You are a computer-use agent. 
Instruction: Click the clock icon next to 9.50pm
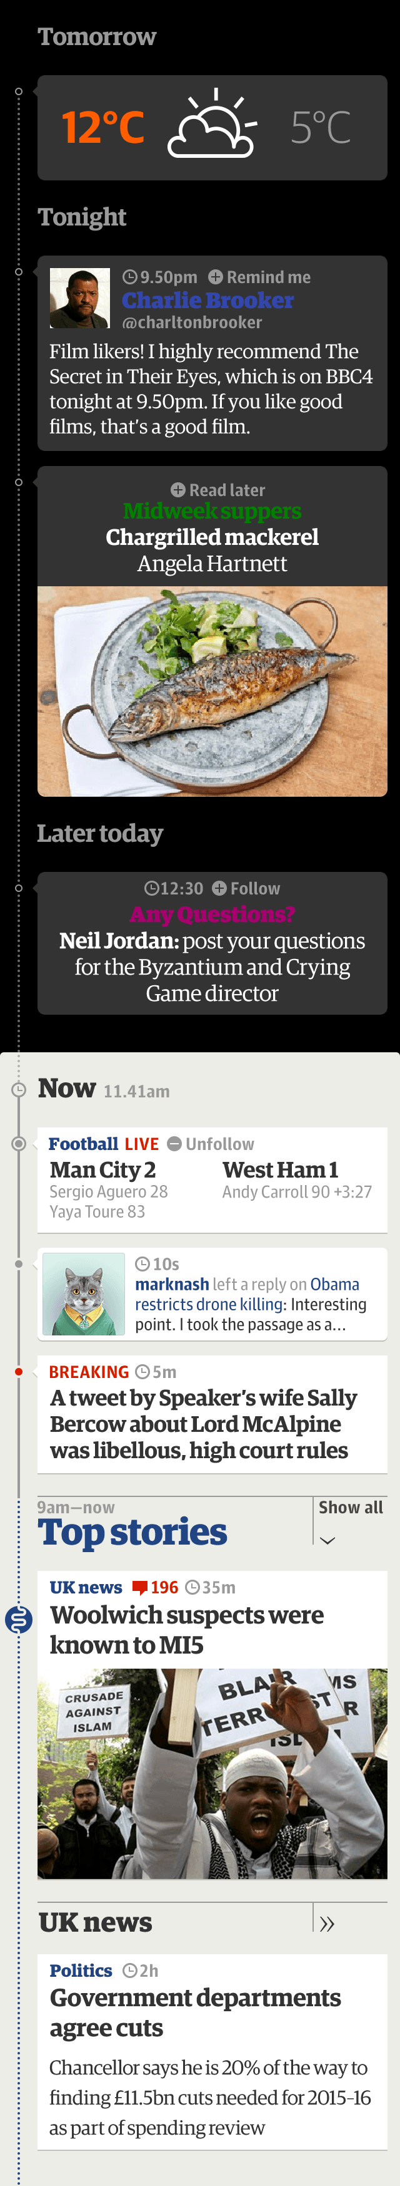(x=129, y=277)
